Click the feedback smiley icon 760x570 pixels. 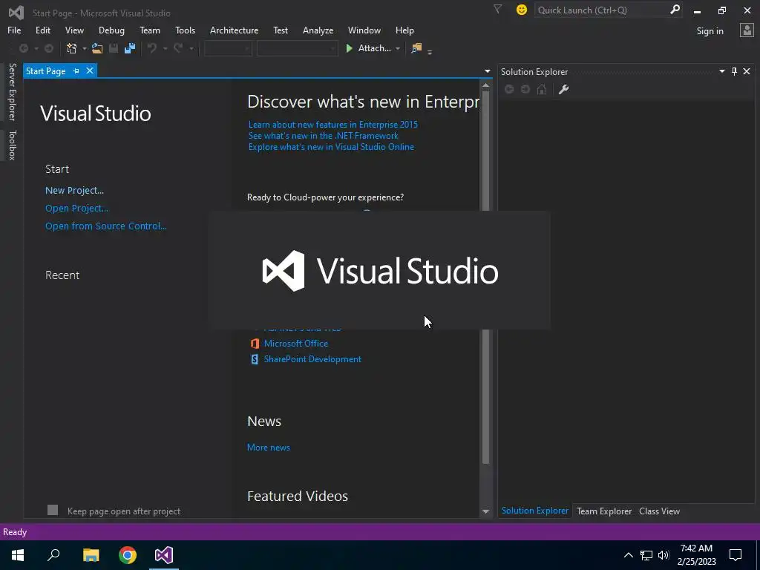pyautogui.click(x=522, y=10)
